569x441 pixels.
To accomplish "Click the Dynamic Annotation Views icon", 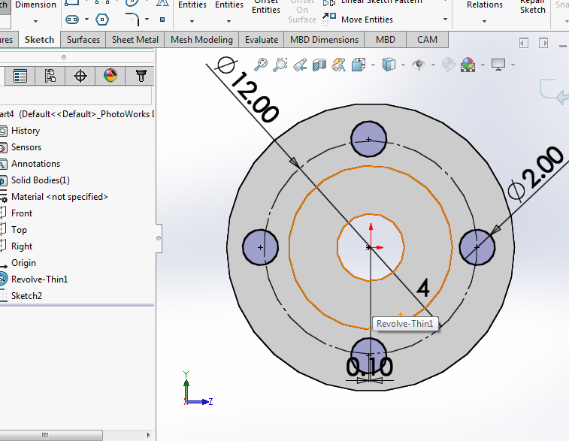I will (338, 65).
